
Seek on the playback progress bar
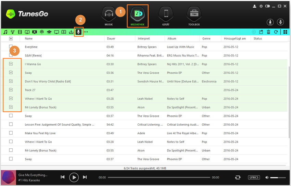[159, 177]
